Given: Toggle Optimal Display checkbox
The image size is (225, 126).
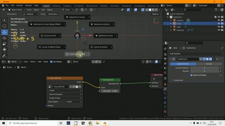Looking at the screenshot, I should [x=191, y=75].
